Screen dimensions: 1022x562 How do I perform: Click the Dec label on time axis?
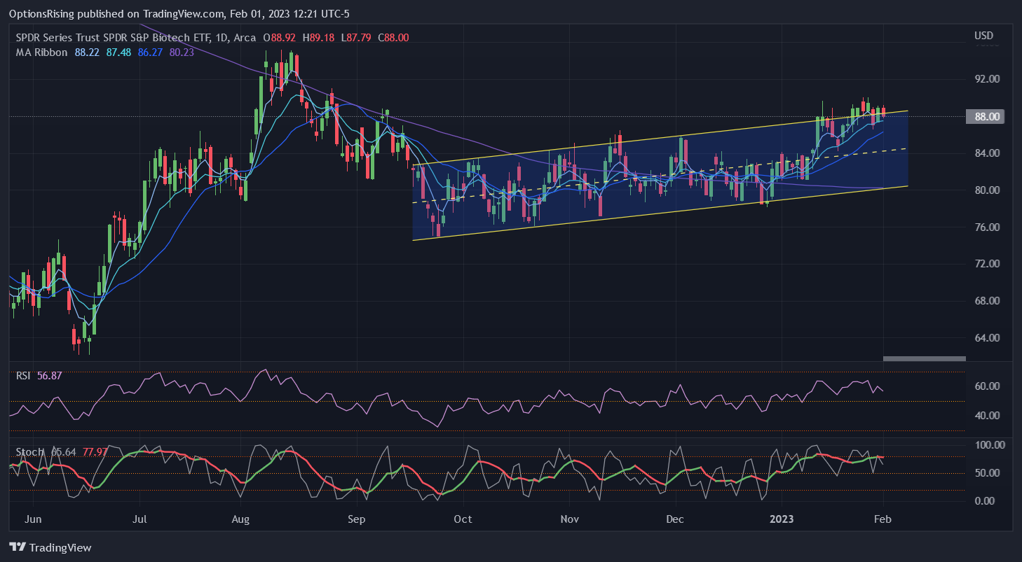(675, 519)
